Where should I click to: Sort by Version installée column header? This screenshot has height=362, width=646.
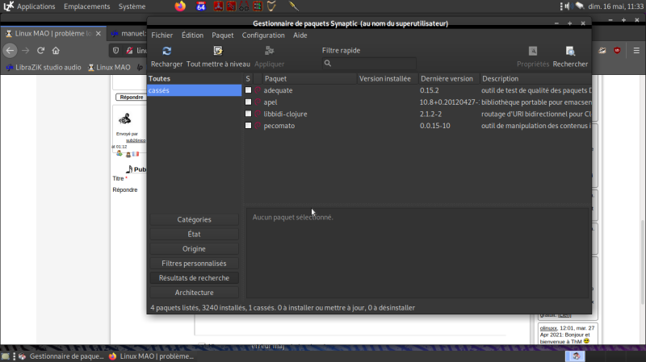pyautogui.click(x=388, y=78)
